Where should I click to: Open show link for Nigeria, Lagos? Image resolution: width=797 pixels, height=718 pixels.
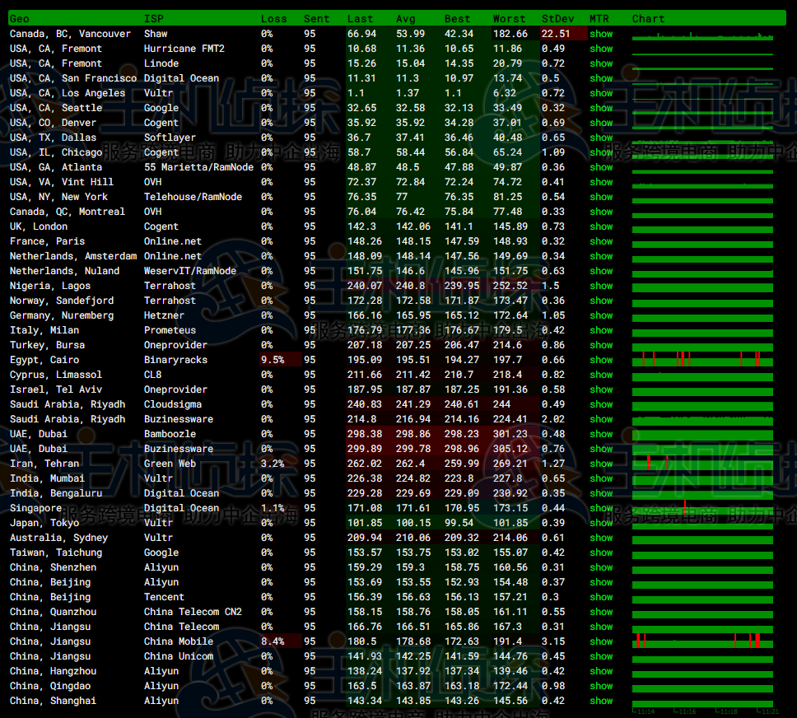(601, 286)
